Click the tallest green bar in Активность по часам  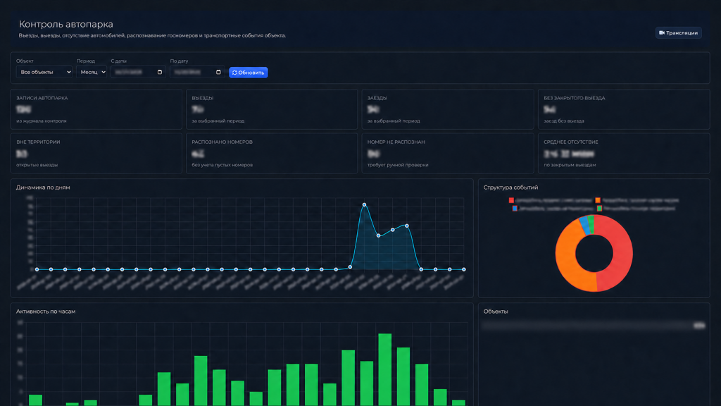tap(385, 369)
